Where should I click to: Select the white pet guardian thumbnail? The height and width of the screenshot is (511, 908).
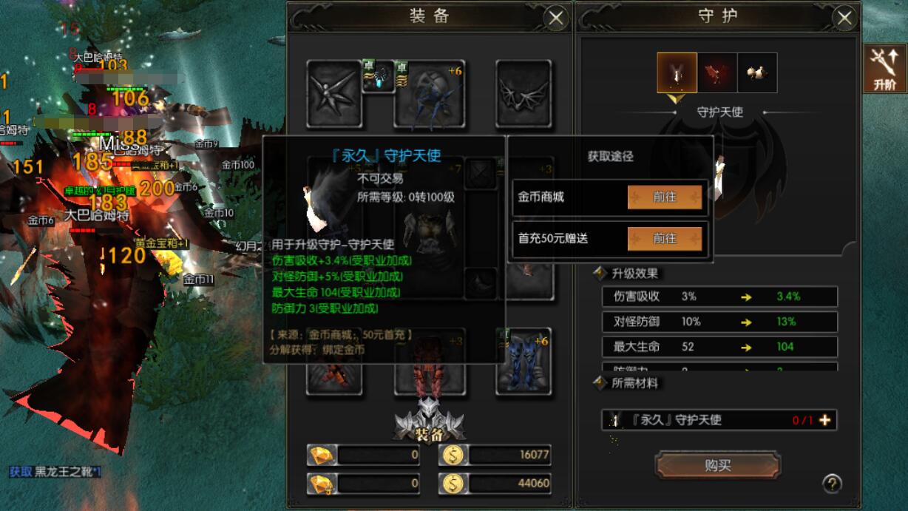coord(757,72)
